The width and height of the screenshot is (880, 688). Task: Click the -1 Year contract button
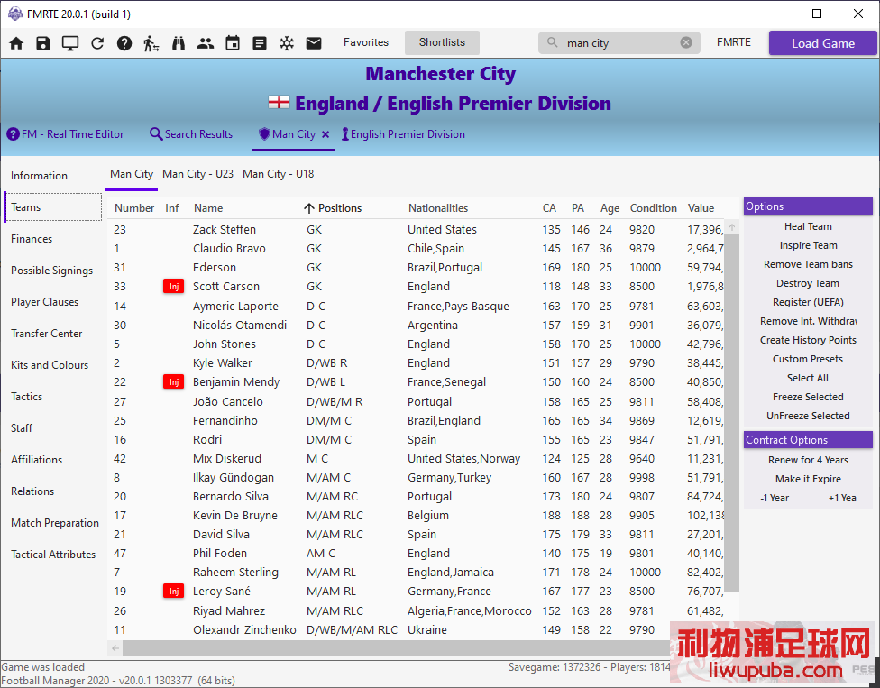click(775, 499)
